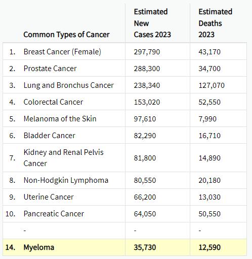Screen dimensions: 252x259
Task: Select the Prostate Cancer row label
Action: 50,69
